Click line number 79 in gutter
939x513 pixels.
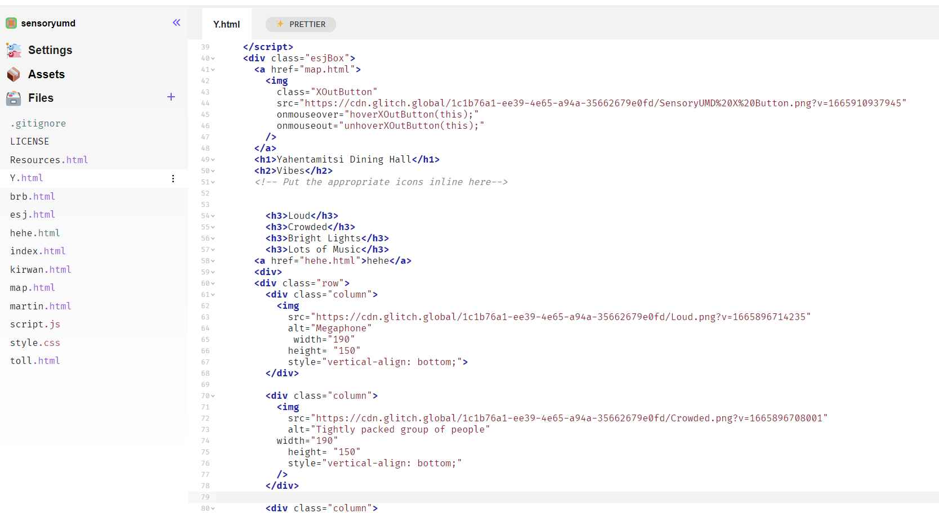pos(205,497)
